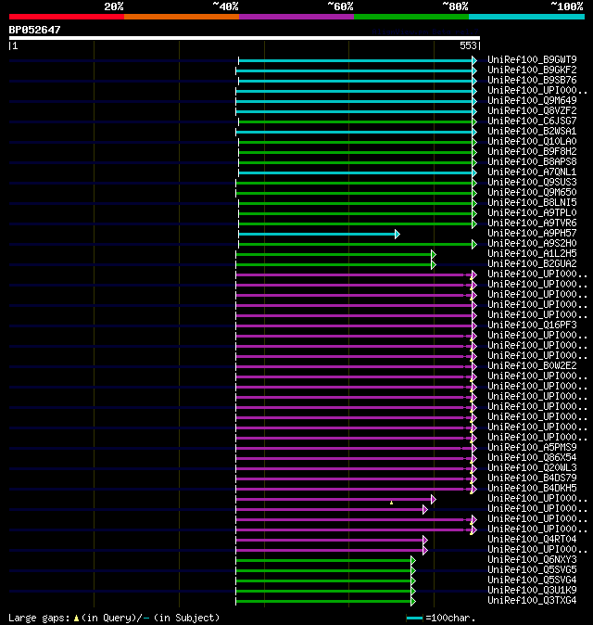Select the UniRef100_Q20WL3 label
The height and width of the screenshot is (625, 593).
(x=532, y=468)
